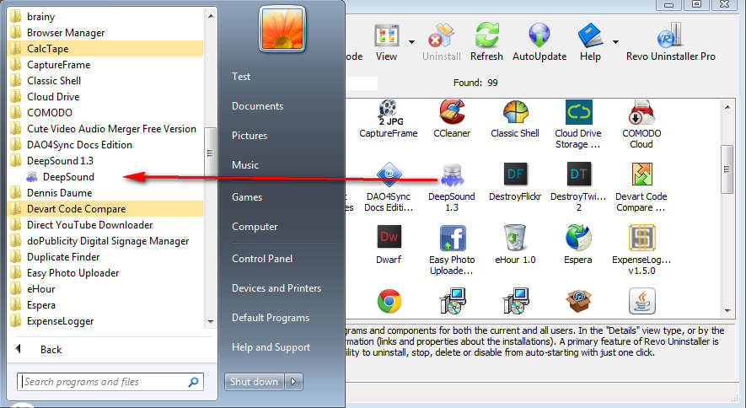746x408 pixels.
Task: Click the Shut down button
Action: click(x=254, y=382)
